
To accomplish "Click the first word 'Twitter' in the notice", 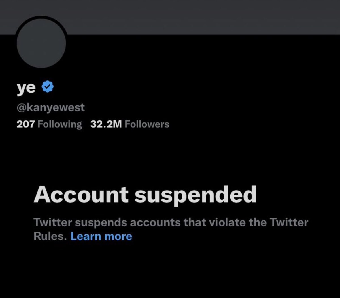I will pyautogui.click(x=53, y=222).
